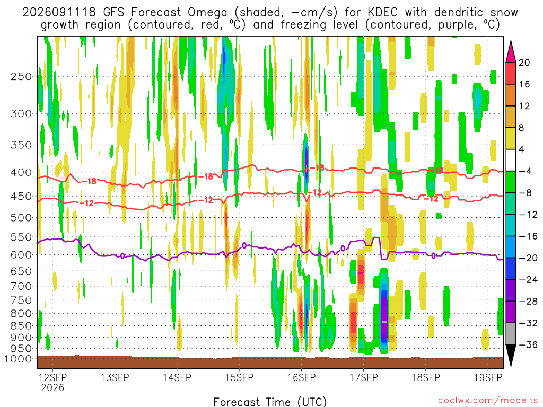Click the orange 12-to-16 colorbar swatch
The width and height of the screenshot is (543, 407).
point(511,95)
